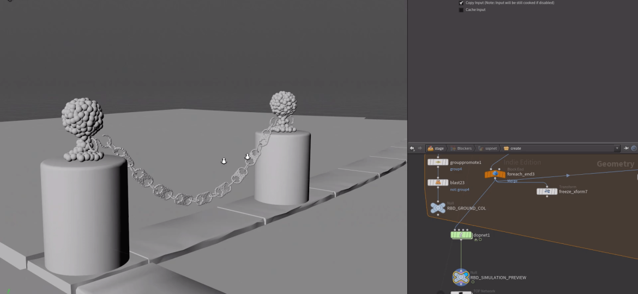Enable the Cache Input checkbox

pyautogui.click(x=461, y=10)
